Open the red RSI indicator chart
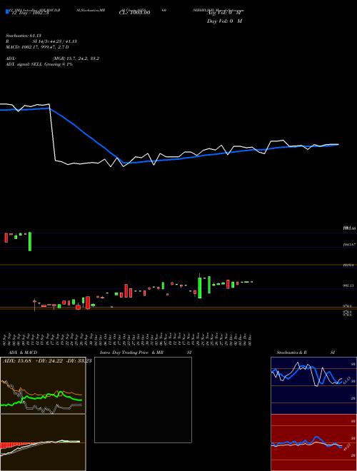 click(x=313, y=442)
